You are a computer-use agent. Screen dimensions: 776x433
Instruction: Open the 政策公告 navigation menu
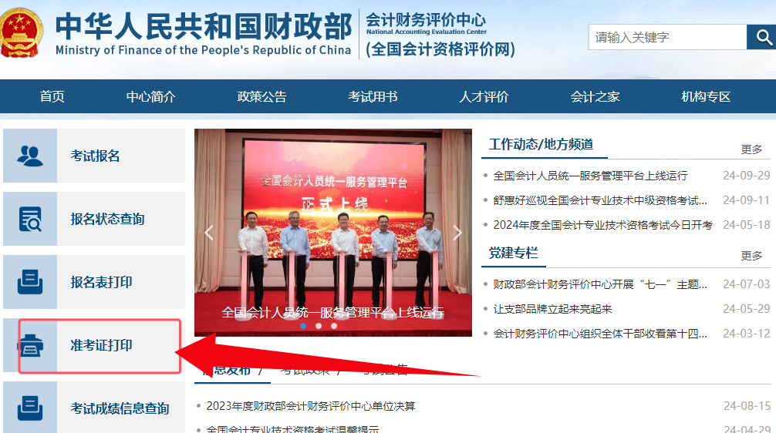(261, 96)
